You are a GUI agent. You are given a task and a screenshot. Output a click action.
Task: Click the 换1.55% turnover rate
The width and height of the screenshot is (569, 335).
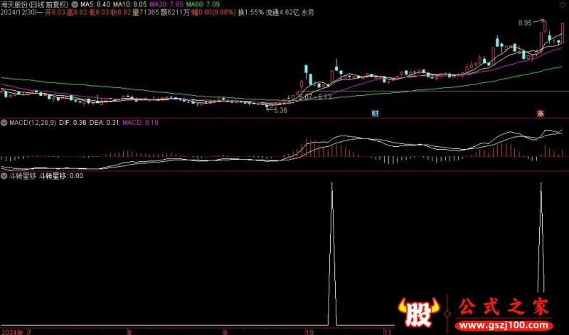pos(250,13)
